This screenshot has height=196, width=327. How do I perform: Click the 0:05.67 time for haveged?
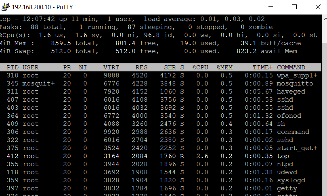click(259, 92)
